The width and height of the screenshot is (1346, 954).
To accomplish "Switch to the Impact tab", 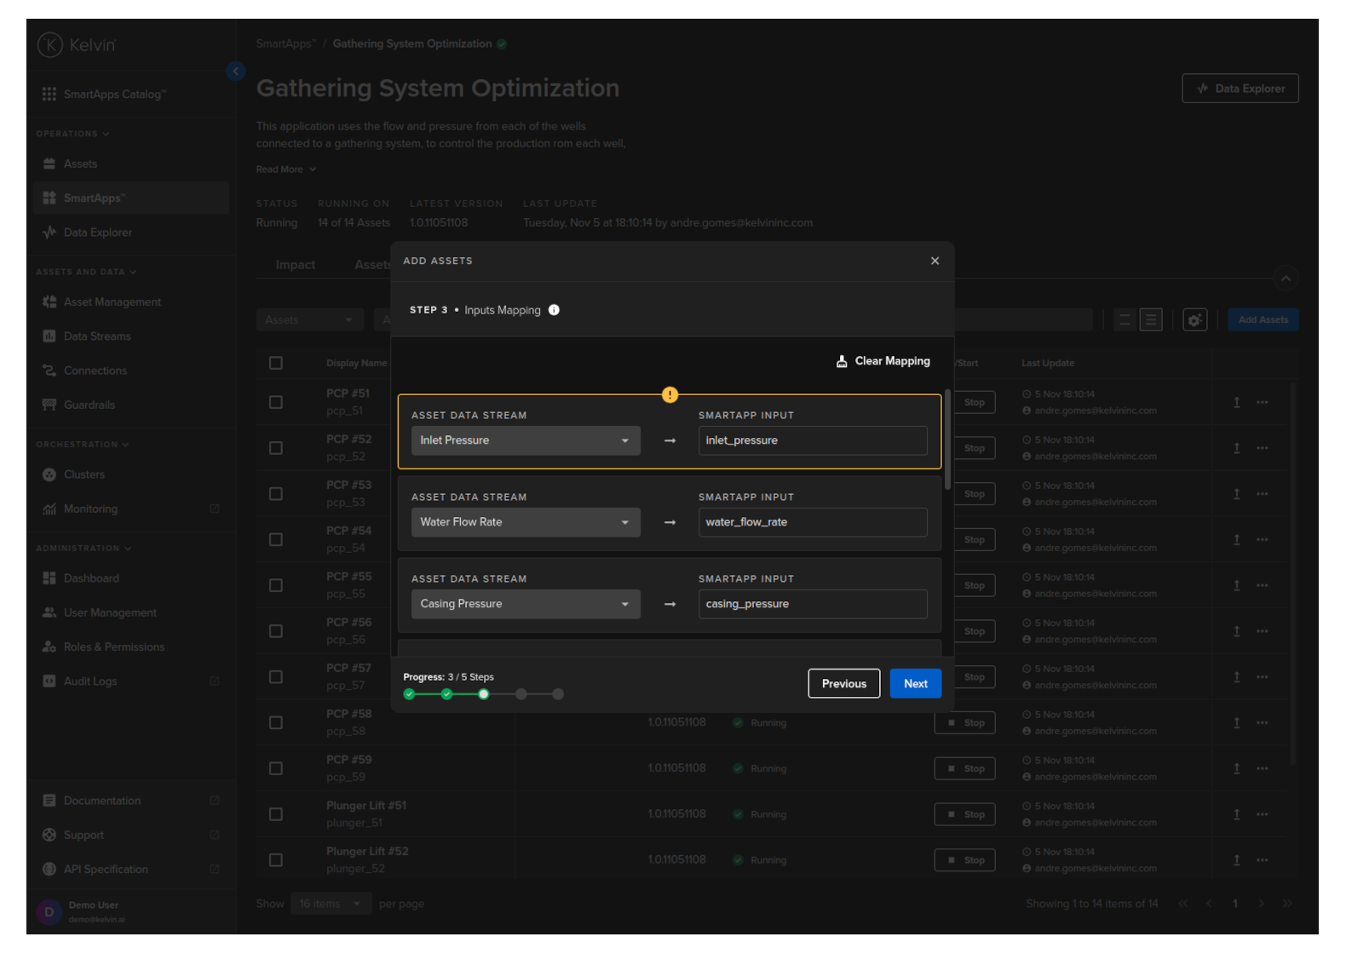I will pos(295,265).
